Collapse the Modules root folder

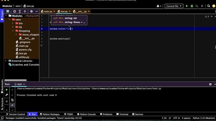click(6, 16)
